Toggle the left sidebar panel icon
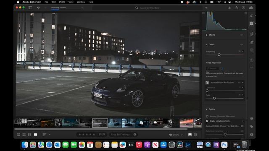269x151 pixels. 30,8
